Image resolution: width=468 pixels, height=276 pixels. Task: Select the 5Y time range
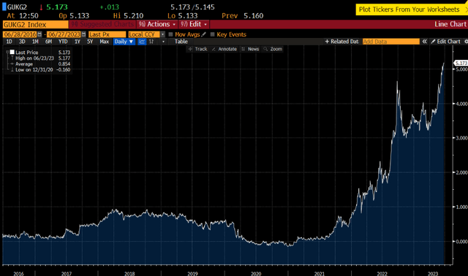(x=90, y=42)
